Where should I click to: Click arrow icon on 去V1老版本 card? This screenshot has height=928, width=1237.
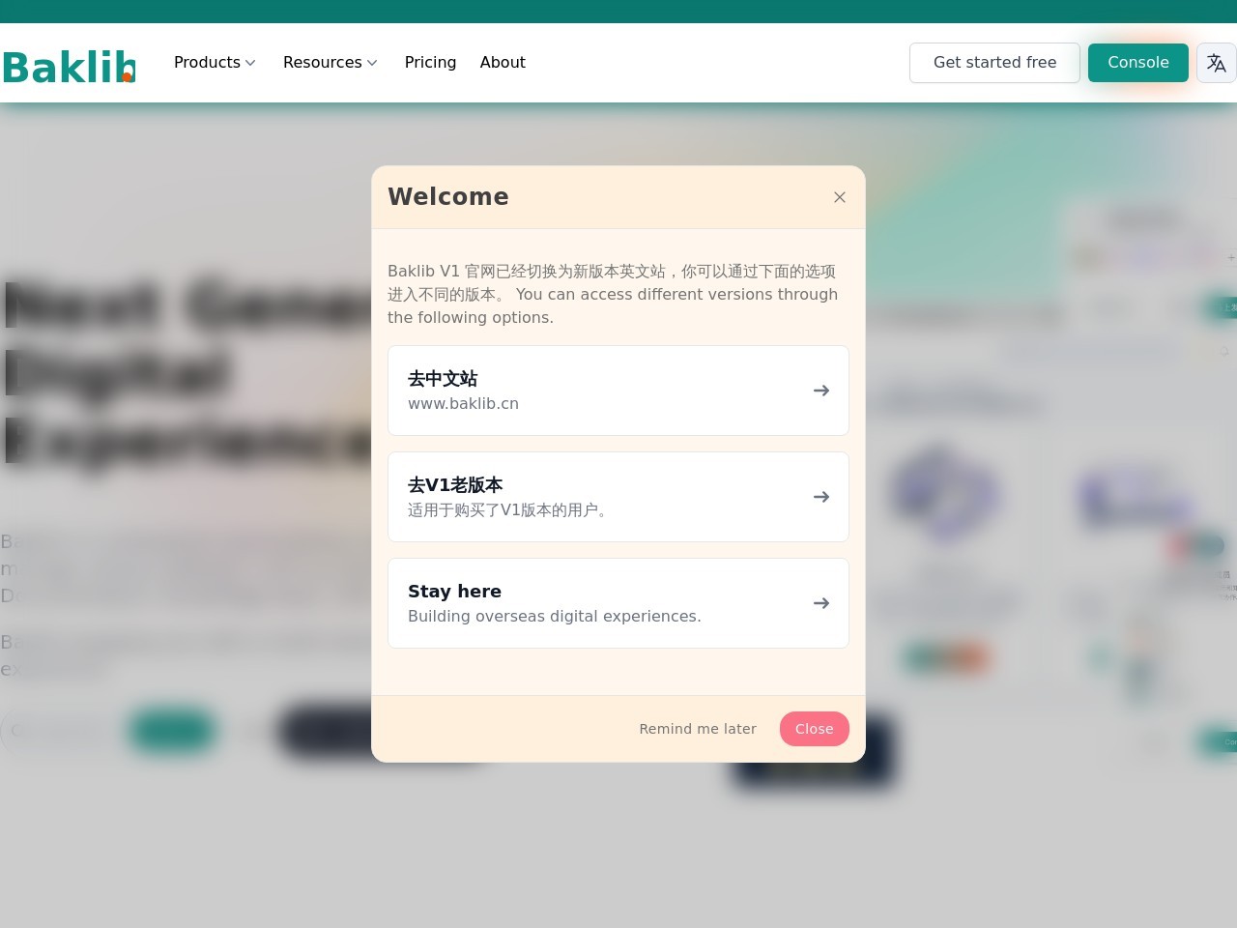point(821,497)
